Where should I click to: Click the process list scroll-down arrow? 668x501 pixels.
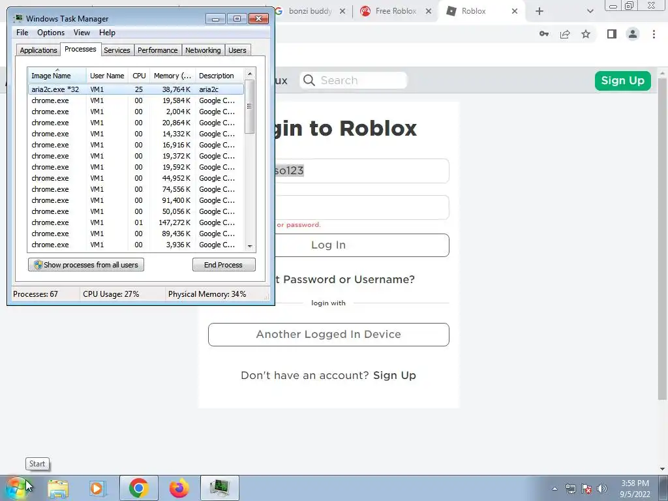click(250, 246)
